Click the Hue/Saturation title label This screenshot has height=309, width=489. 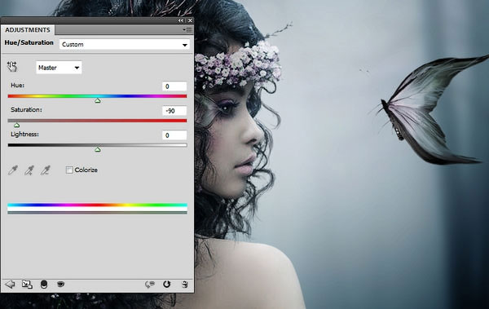coord(29,42)
